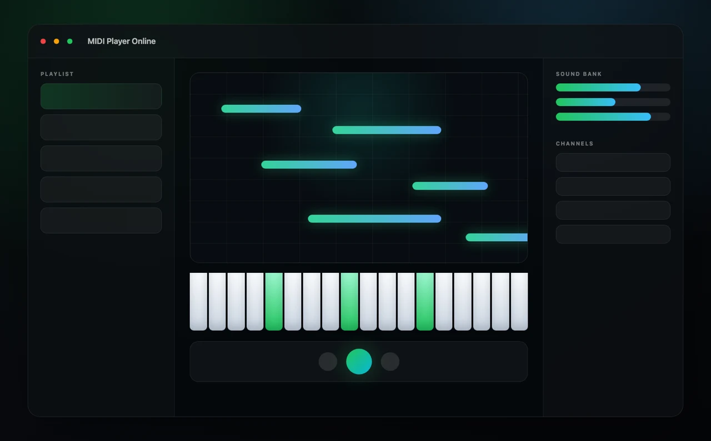Click the leftmost green highlighted piano key
This screenshot has height=441, width=711.
(274, 302)
